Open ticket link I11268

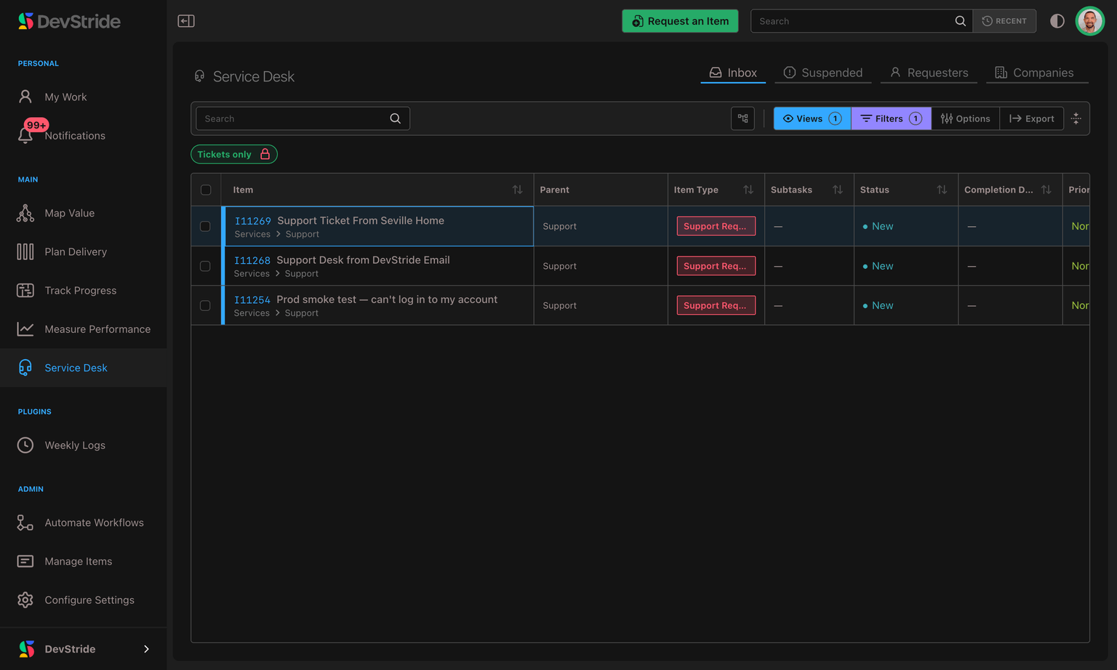tap(252, 260)
